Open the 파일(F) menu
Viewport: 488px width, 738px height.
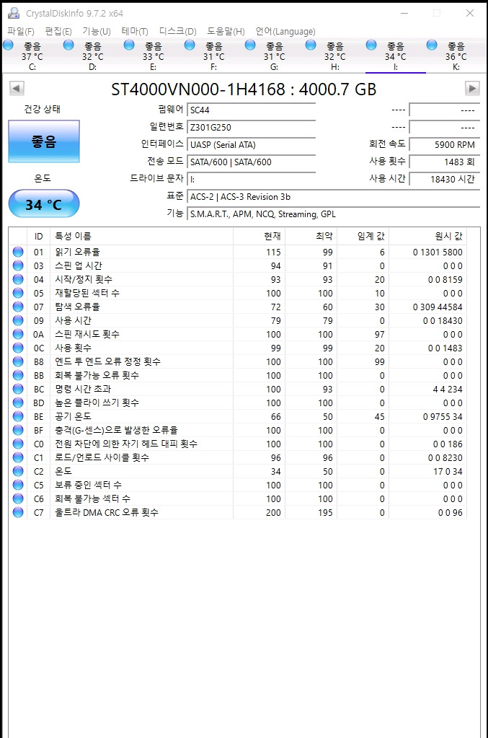pos(21,32)
